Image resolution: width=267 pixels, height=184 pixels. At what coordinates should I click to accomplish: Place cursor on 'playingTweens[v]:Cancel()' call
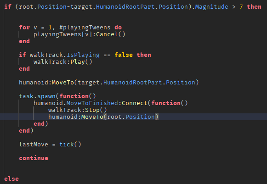(x=80, y=34)
